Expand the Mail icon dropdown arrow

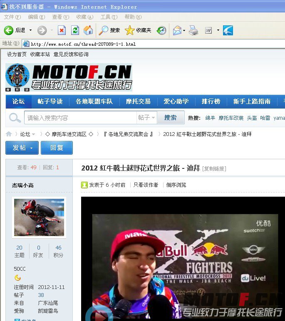(x=184, y=30)
